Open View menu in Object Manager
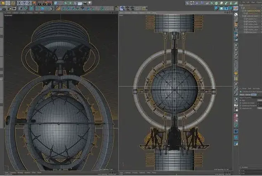 253,2
